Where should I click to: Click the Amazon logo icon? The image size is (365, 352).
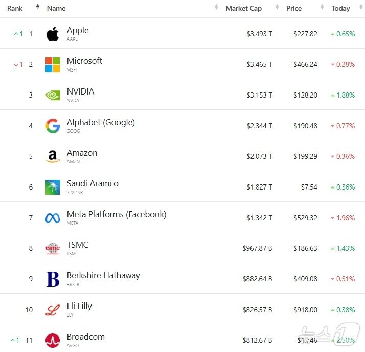coord(53,156)
